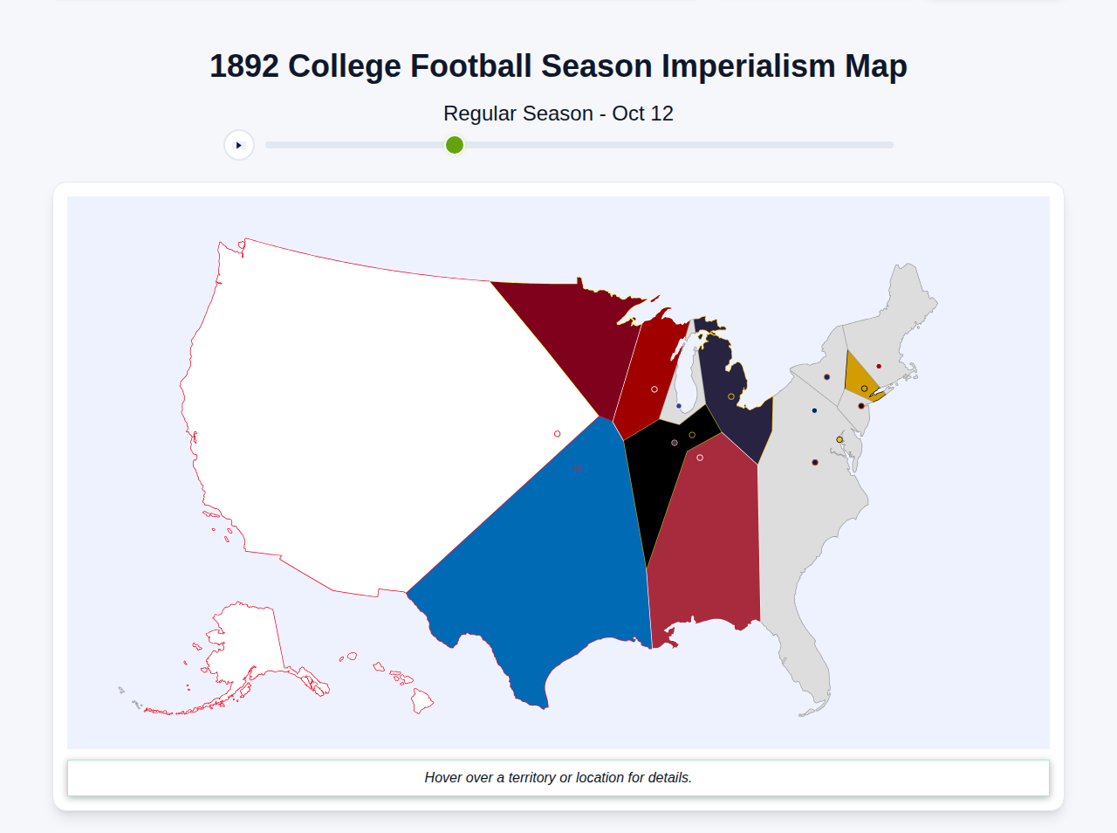The image size is (1117, 833).
Task: Click the gold team marker near New Haven
Action: coord(865,388)
